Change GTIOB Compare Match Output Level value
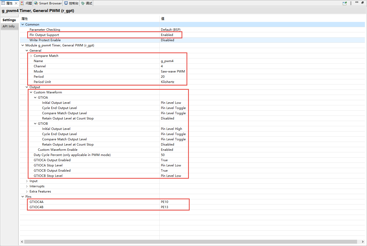This screenshot has width=367, height=246. [x=173, y=139]
